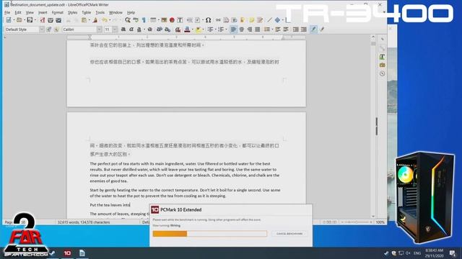Click the Omega special character icon
Image resolution: width=462 pixels, height=259 pixels.
208,20
